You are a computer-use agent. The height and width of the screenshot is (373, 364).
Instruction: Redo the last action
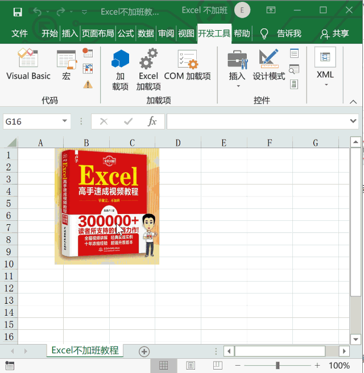click(61, 11)
